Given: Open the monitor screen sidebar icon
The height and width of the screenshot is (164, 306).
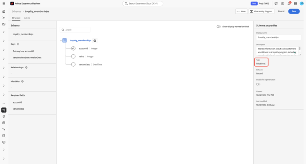Looking at the screenshot, I should click(4, 142).
